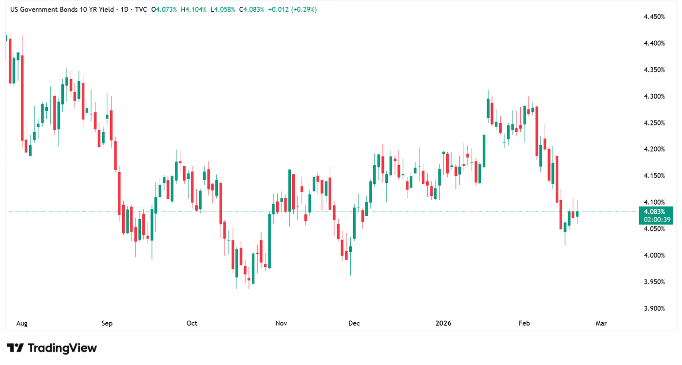Click the Aug label on time axis
Viewport: 682px width, 365px height.
pos(21,323)
